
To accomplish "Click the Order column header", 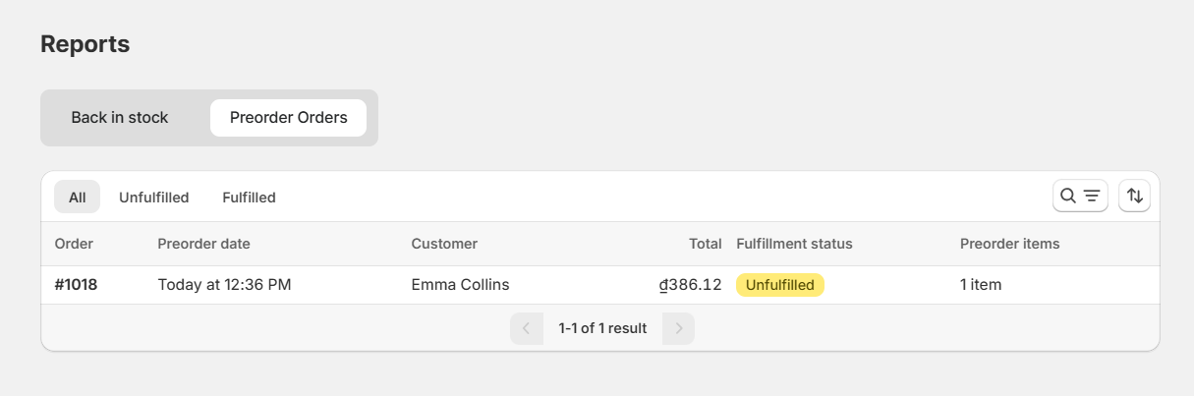I will (x=74, y=244).
